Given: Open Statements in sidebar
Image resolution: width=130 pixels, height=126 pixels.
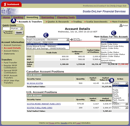Looking at the screenshot, I should tap(9, 54).
